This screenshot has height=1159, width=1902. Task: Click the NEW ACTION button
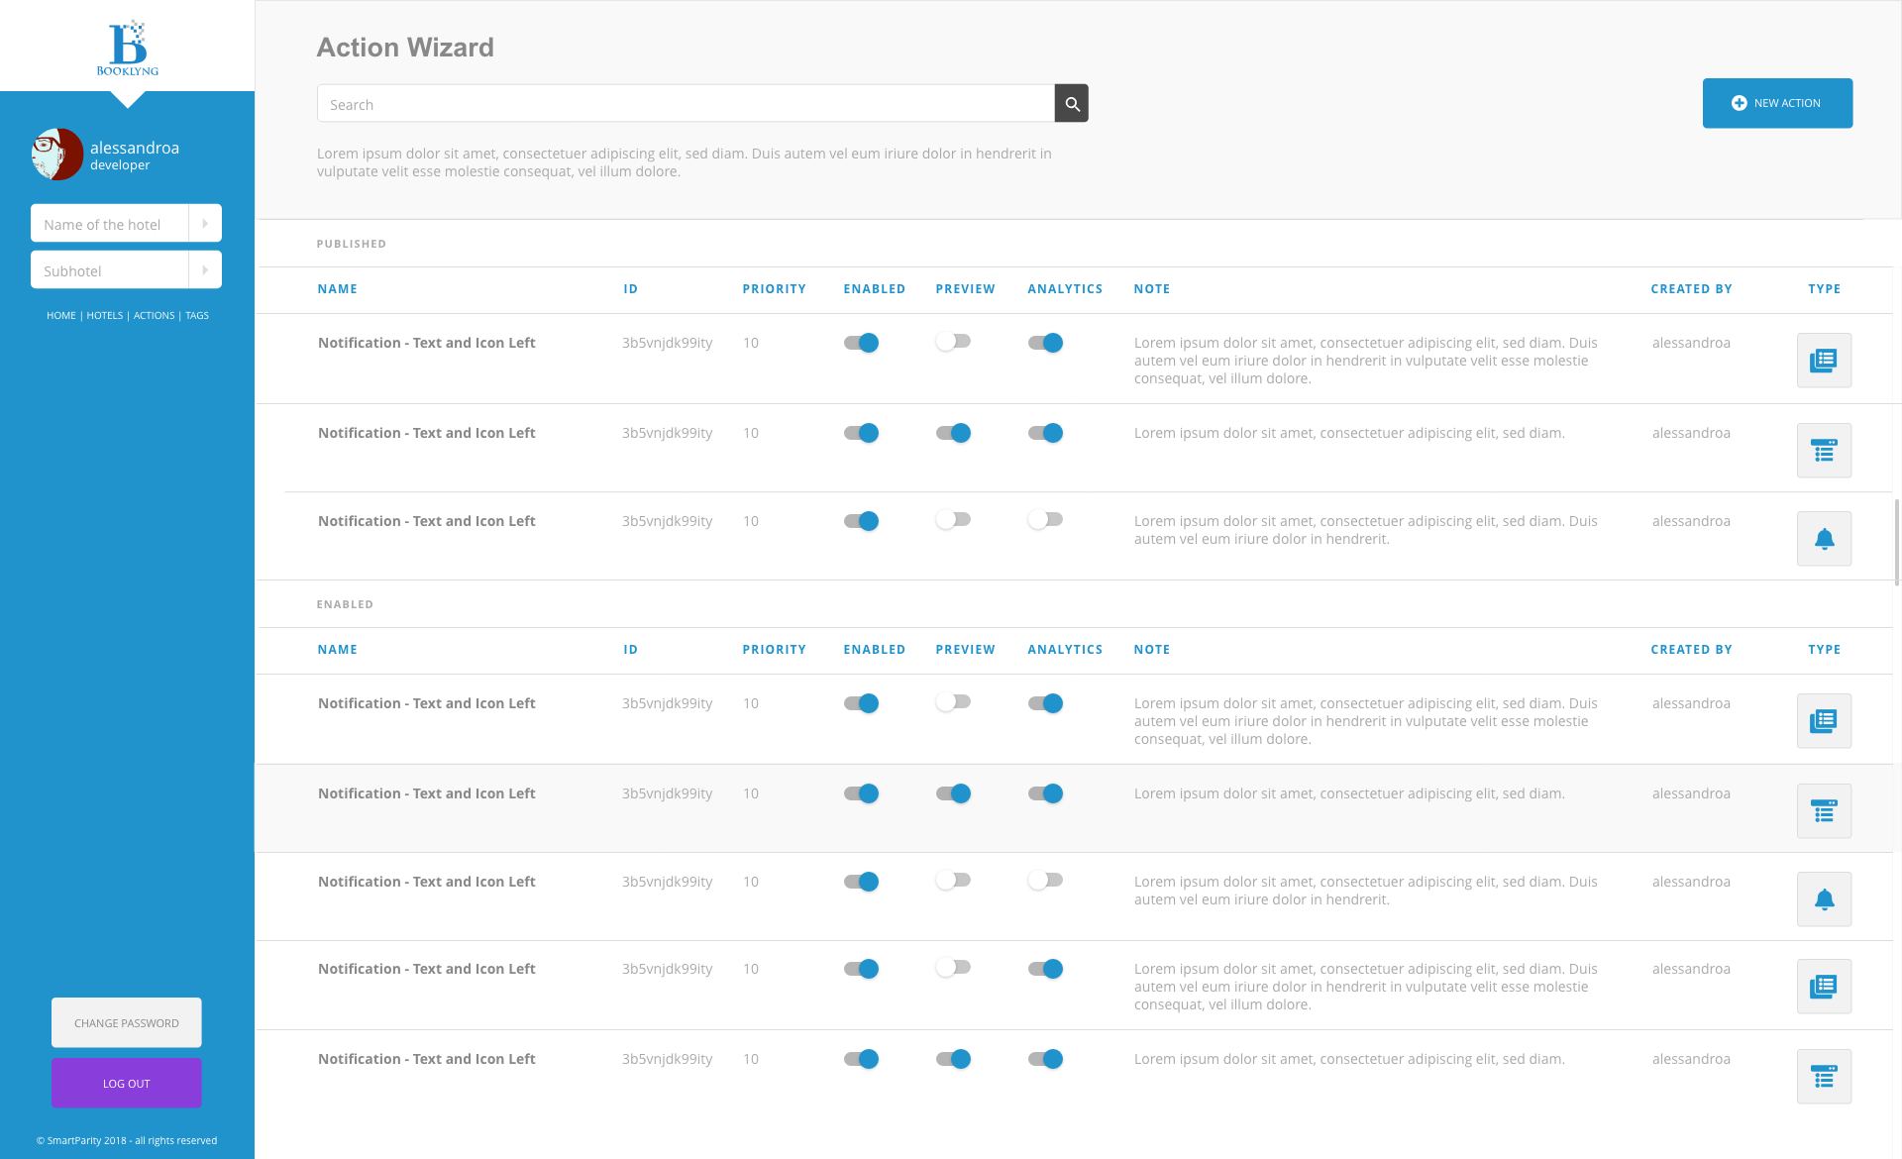click(1775, 103)
